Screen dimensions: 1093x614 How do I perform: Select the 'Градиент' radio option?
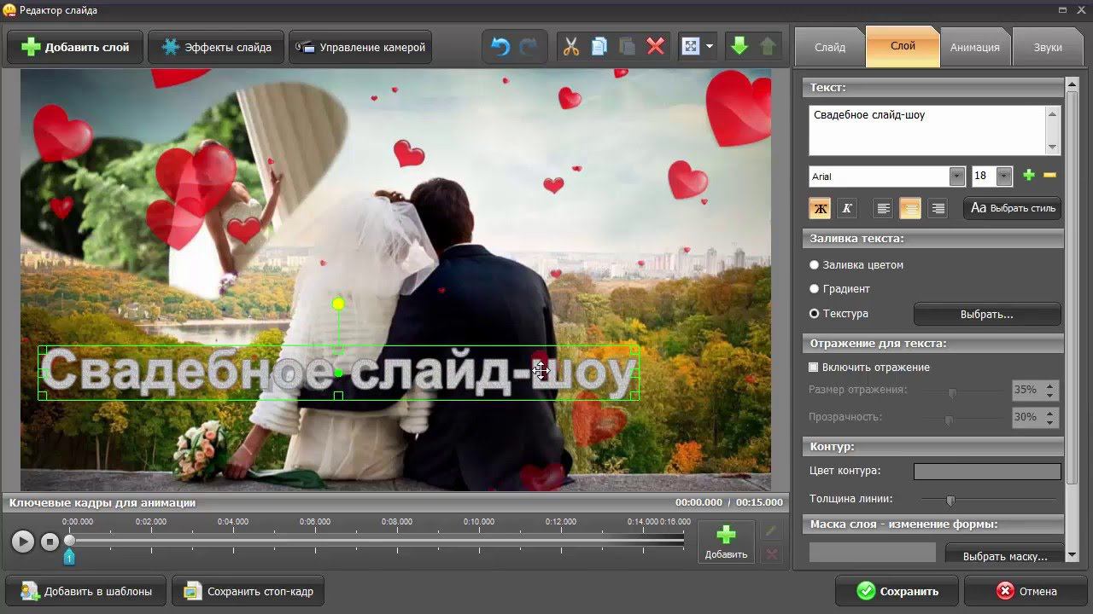[814, 289]
